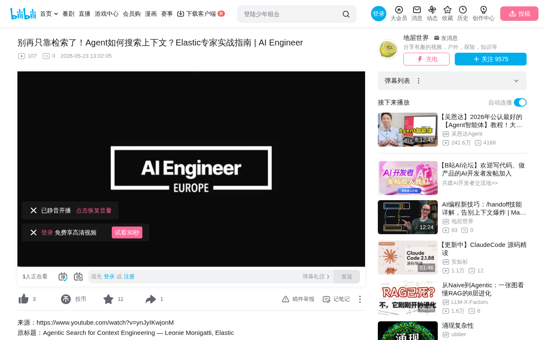Toggle the danmaku display switch
Viewport: 544px width, 340px height.
point(63,277)
